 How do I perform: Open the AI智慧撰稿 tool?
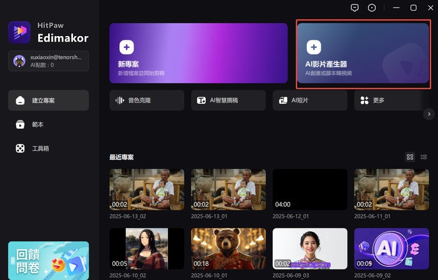(x=228, y=100)
